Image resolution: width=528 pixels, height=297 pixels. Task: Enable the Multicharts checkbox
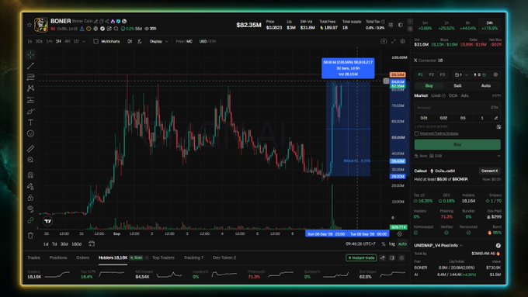96,41
